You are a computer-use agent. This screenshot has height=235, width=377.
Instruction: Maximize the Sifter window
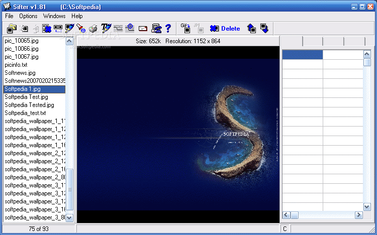tap(362, 7)
